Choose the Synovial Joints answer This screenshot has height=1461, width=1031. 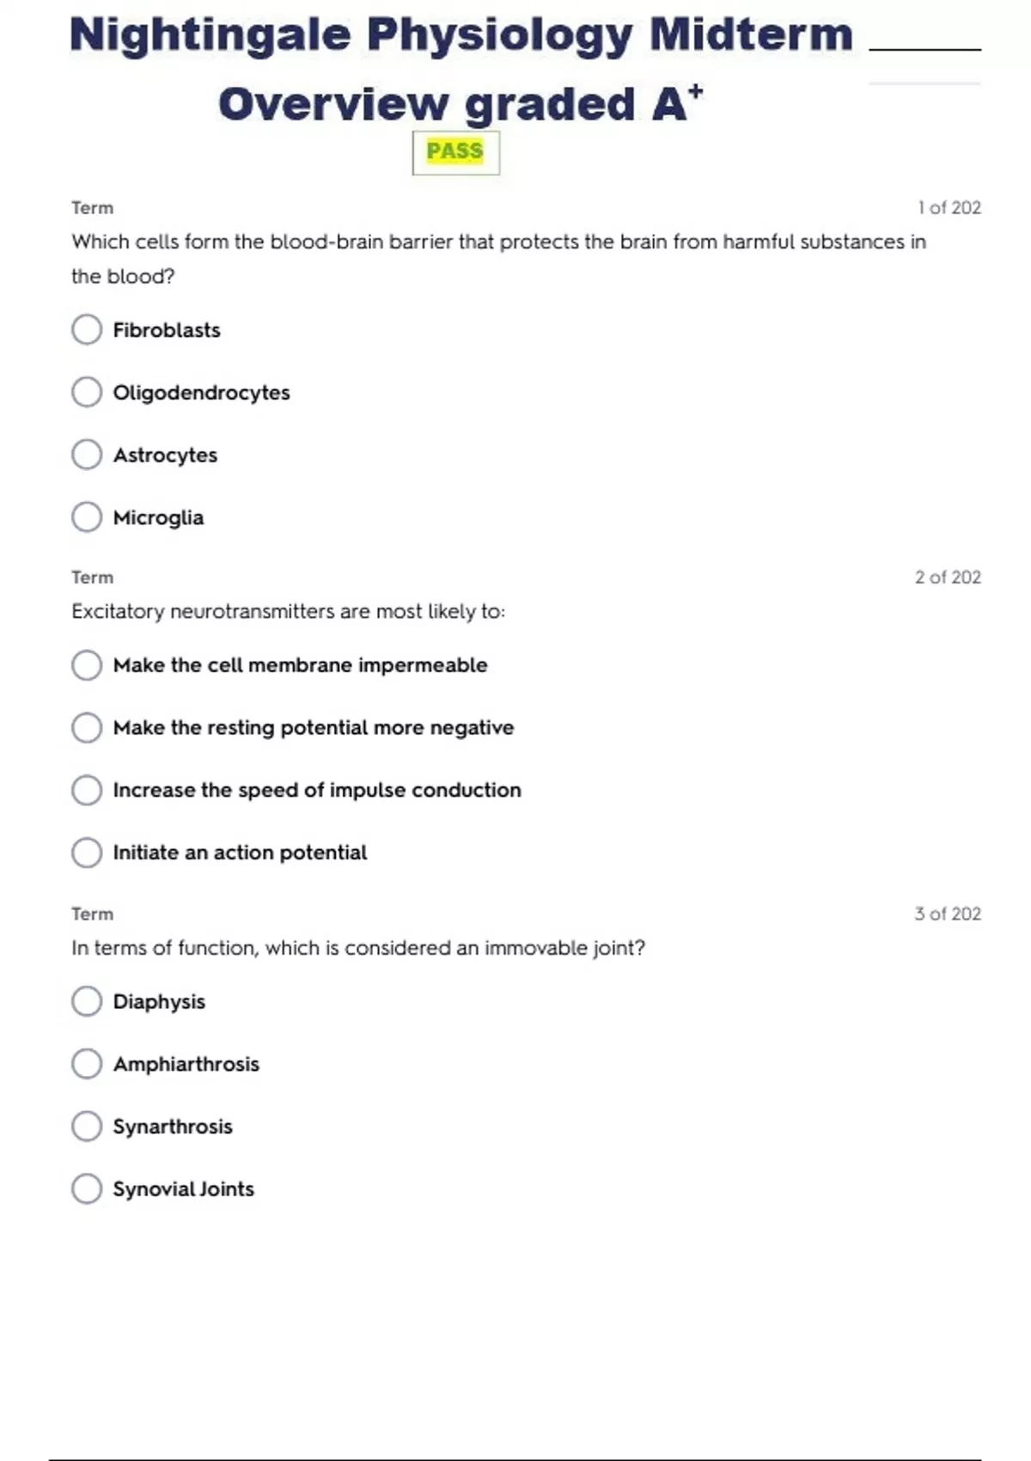point(87,1189)
